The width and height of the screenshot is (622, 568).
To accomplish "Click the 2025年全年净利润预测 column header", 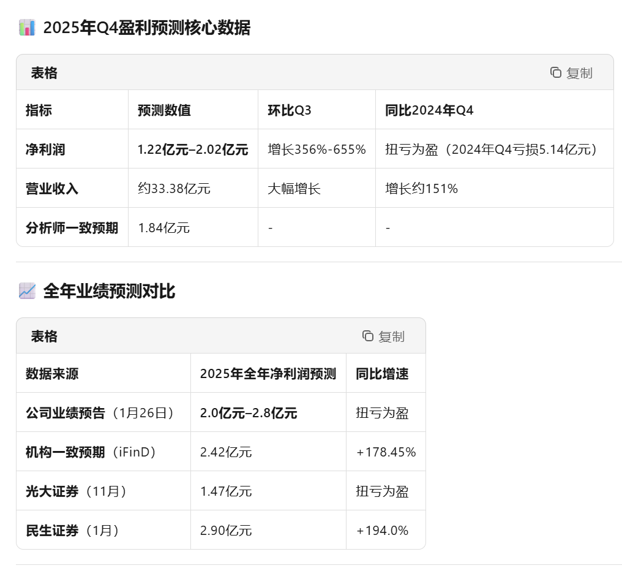I will [268, 373].
